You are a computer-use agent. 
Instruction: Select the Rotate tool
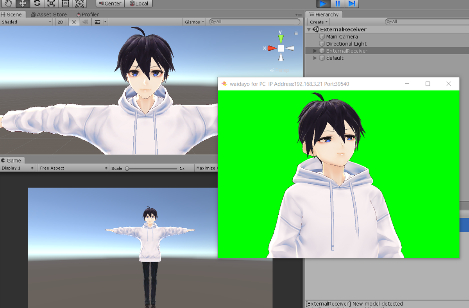(x=37, y=4)
